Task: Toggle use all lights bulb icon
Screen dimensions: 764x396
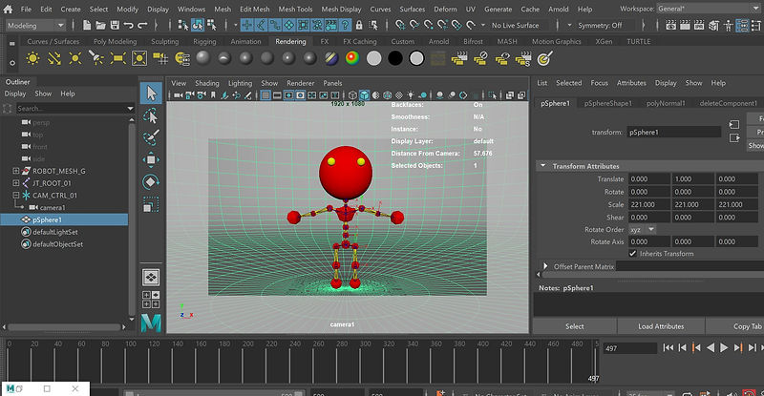Action: tap(411, 95)
